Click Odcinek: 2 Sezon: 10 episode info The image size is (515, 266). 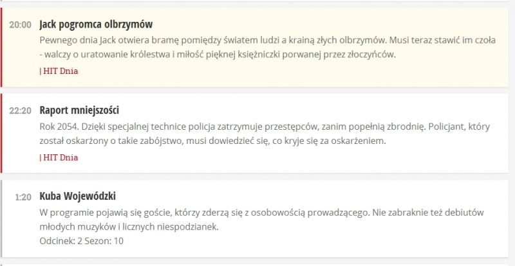point(82,241)
